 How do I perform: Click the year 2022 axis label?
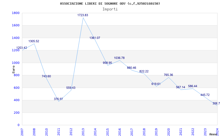[193, 132]
